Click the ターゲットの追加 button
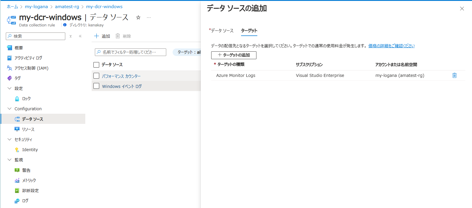Image resolution: width=472 pixels, height=208 pixels. pyautogui.click(x=234, y=55)
